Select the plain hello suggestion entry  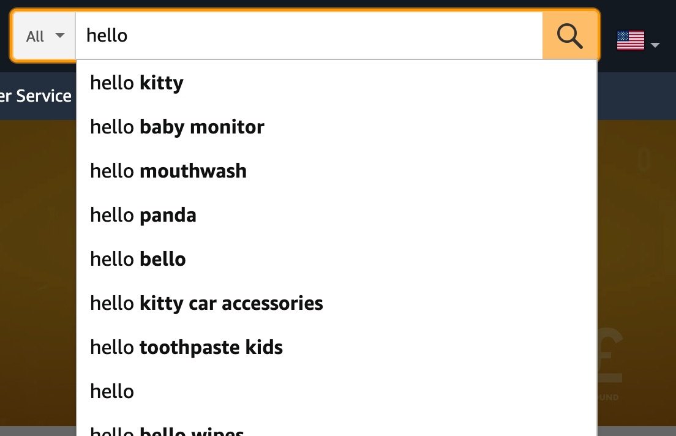[x=112, y=391]
